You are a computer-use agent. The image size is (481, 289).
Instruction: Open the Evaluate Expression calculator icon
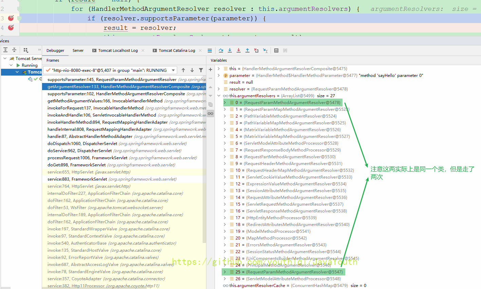(276, 50)
